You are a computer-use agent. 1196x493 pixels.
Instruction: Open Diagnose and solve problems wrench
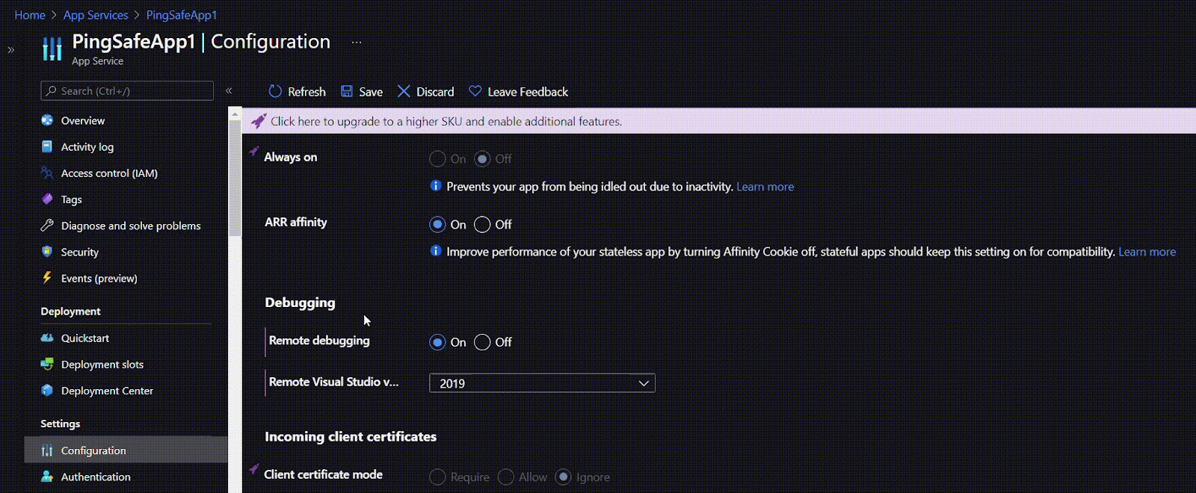click(x=47, y=226)
